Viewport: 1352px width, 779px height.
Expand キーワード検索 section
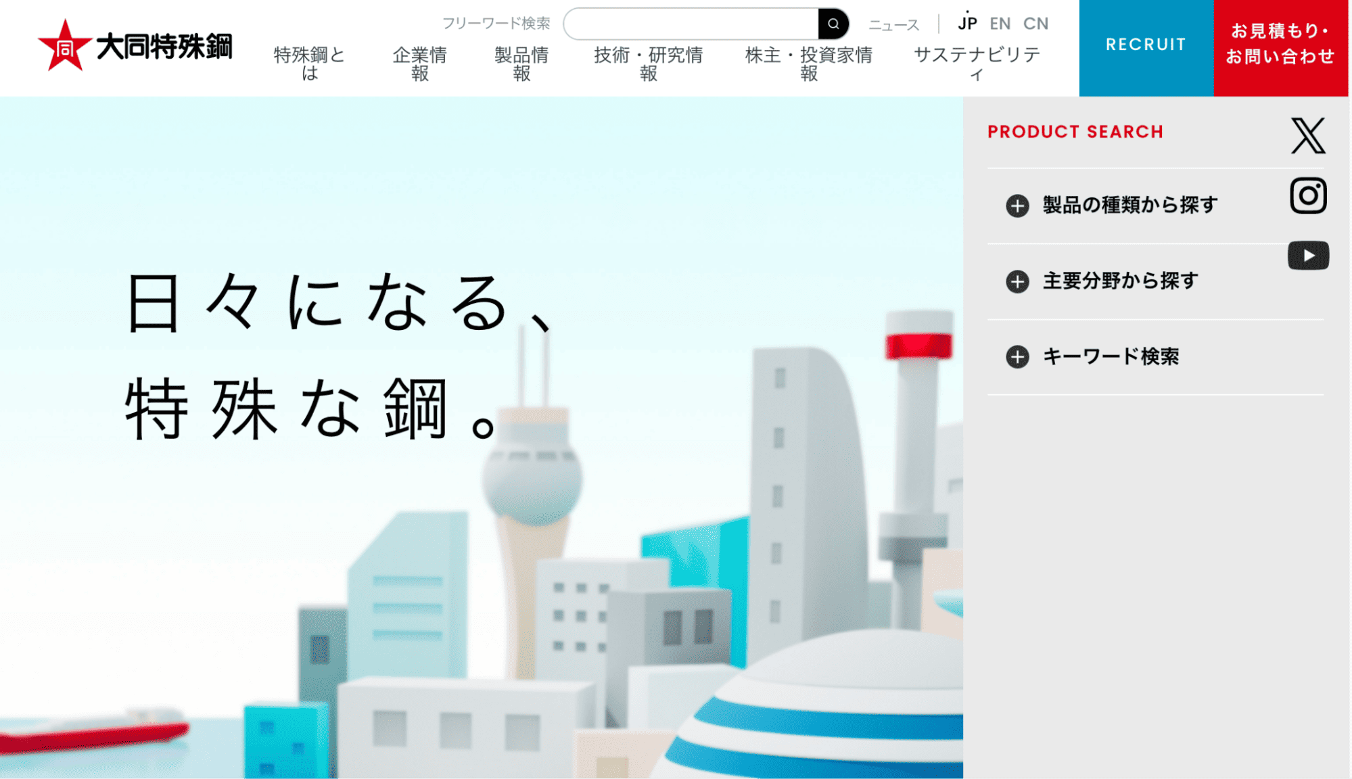(1155, 357)
